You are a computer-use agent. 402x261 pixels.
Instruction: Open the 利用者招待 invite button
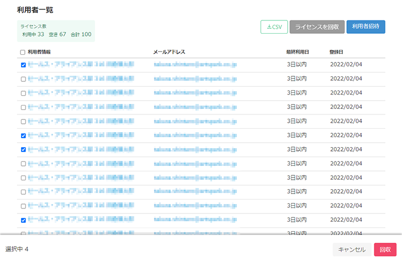[x=366, y=27]
